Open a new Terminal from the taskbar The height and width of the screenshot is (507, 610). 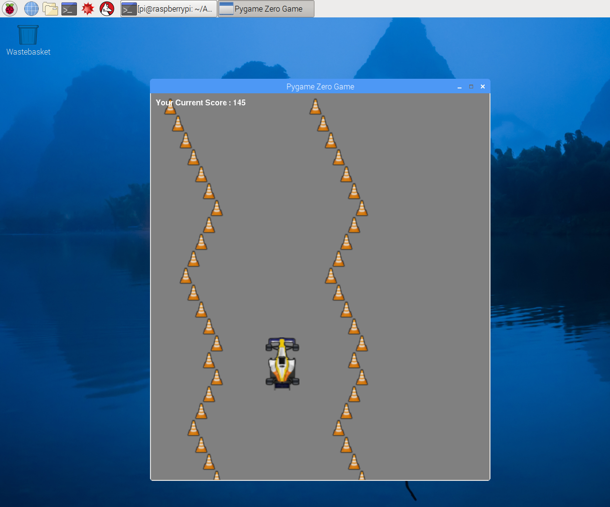click(69, 8)
